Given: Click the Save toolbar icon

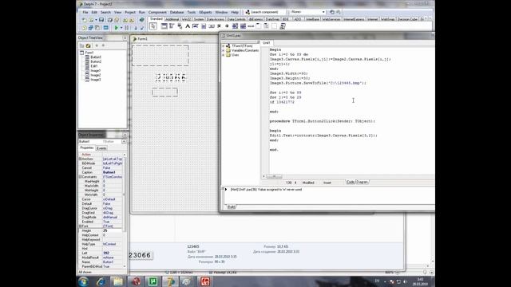Looking at the screenshot, I should [101, 20].
